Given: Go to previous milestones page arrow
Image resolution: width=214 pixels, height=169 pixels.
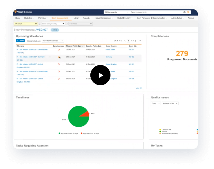Looking at the screenshot, I should 124,41.
